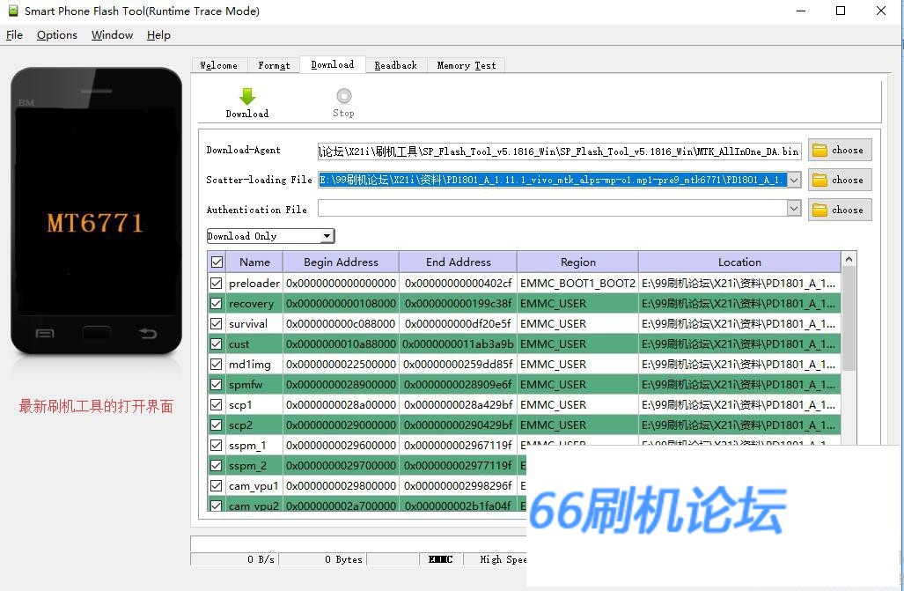Click the app icon in the title bar

click(x=12, y=11)
